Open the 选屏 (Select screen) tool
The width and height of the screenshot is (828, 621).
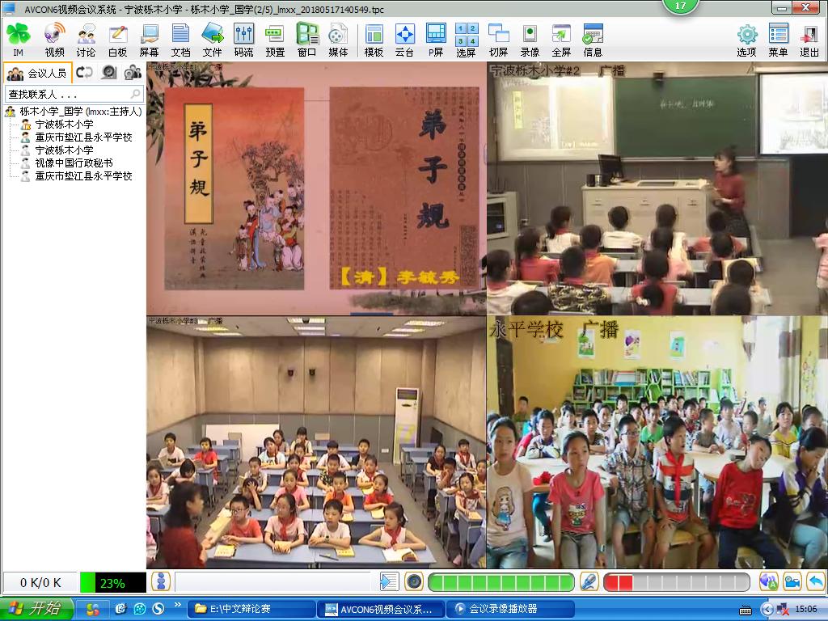click(x=467, y=40)
